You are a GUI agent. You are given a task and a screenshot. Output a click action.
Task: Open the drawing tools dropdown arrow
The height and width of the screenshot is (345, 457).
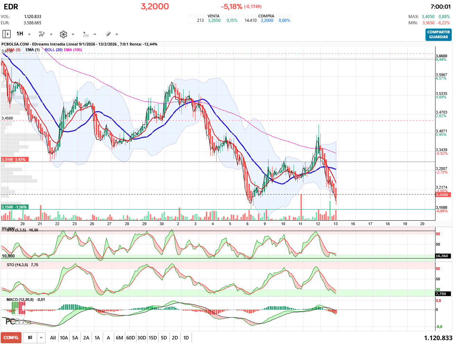click(x=117, y=34)
